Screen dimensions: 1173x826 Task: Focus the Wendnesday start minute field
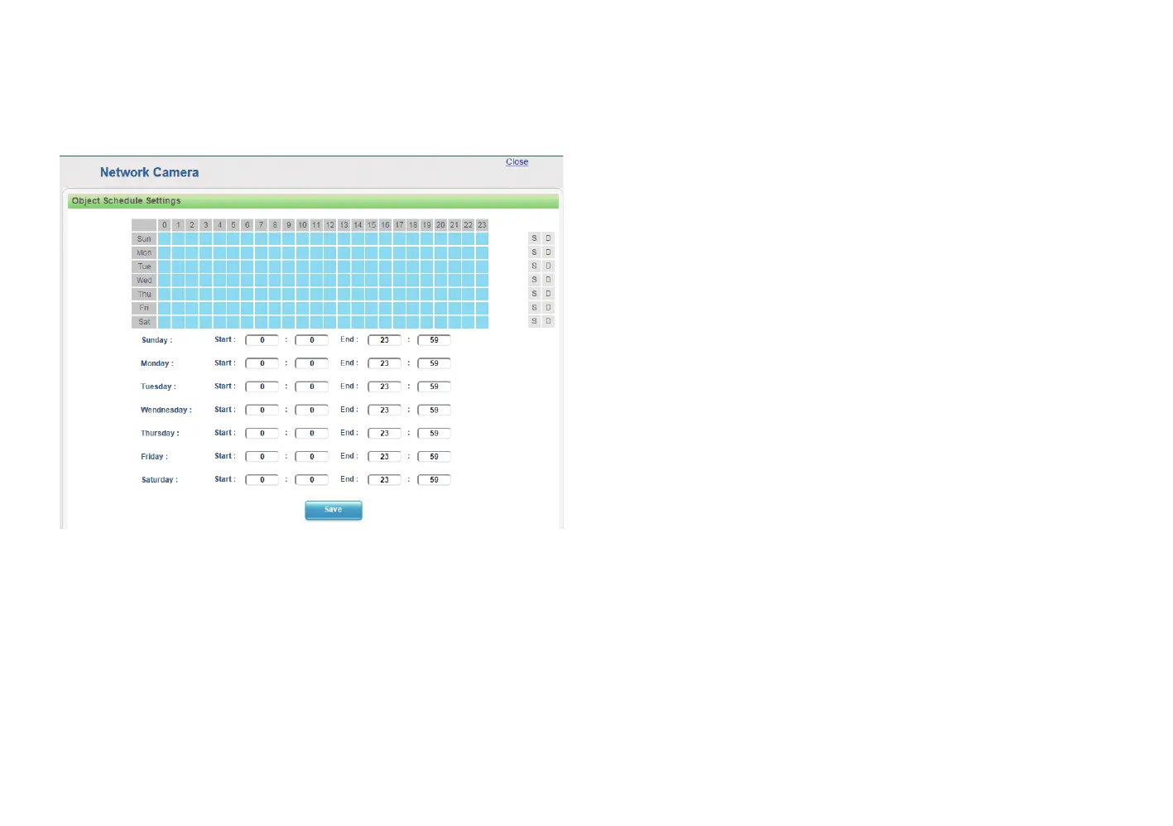coord(312,410)
